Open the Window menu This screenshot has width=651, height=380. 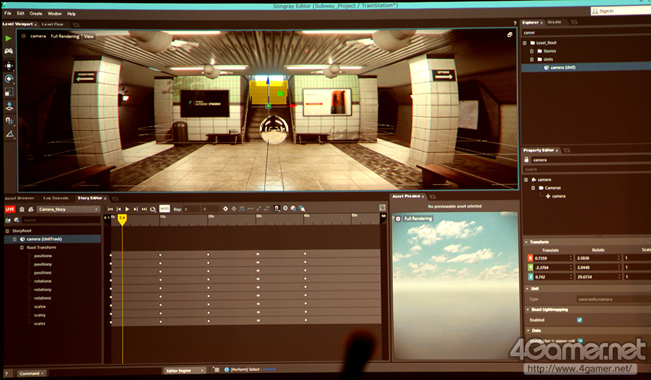tap(55, 14)
